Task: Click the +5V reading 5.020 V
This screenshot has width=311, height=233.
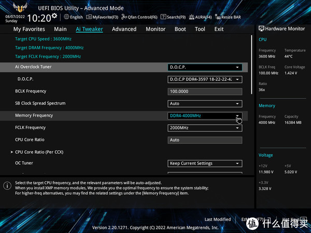Action: pyautogui.click(x=291, y=172)
